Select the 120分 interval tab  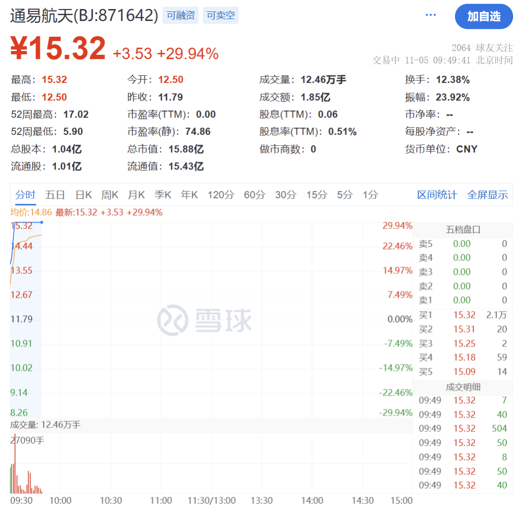[221, 195]
